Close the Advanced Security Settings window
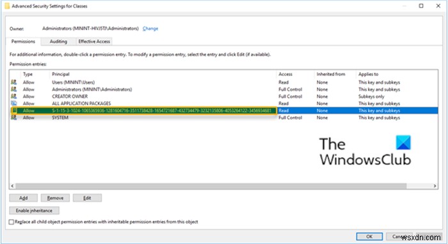Image resolution: width=448 pixels, height=244 pixels. click(438, 6)
